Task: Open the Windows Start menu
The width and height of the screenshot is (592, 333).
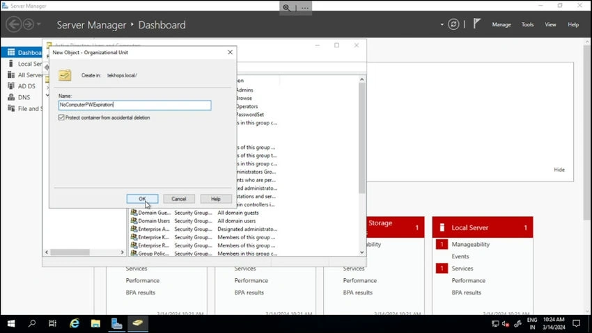Action: [11, 323]
